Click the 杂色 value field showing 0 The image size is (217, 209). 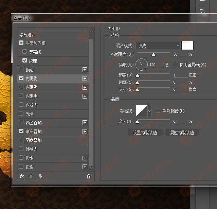pyautogui.click(x=180, y=121)
